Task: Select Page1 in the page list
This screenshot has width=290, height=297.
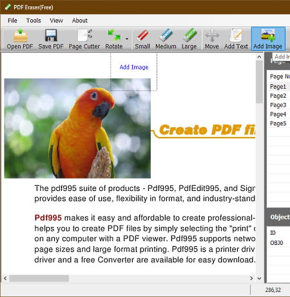Action: pos(278,87)
